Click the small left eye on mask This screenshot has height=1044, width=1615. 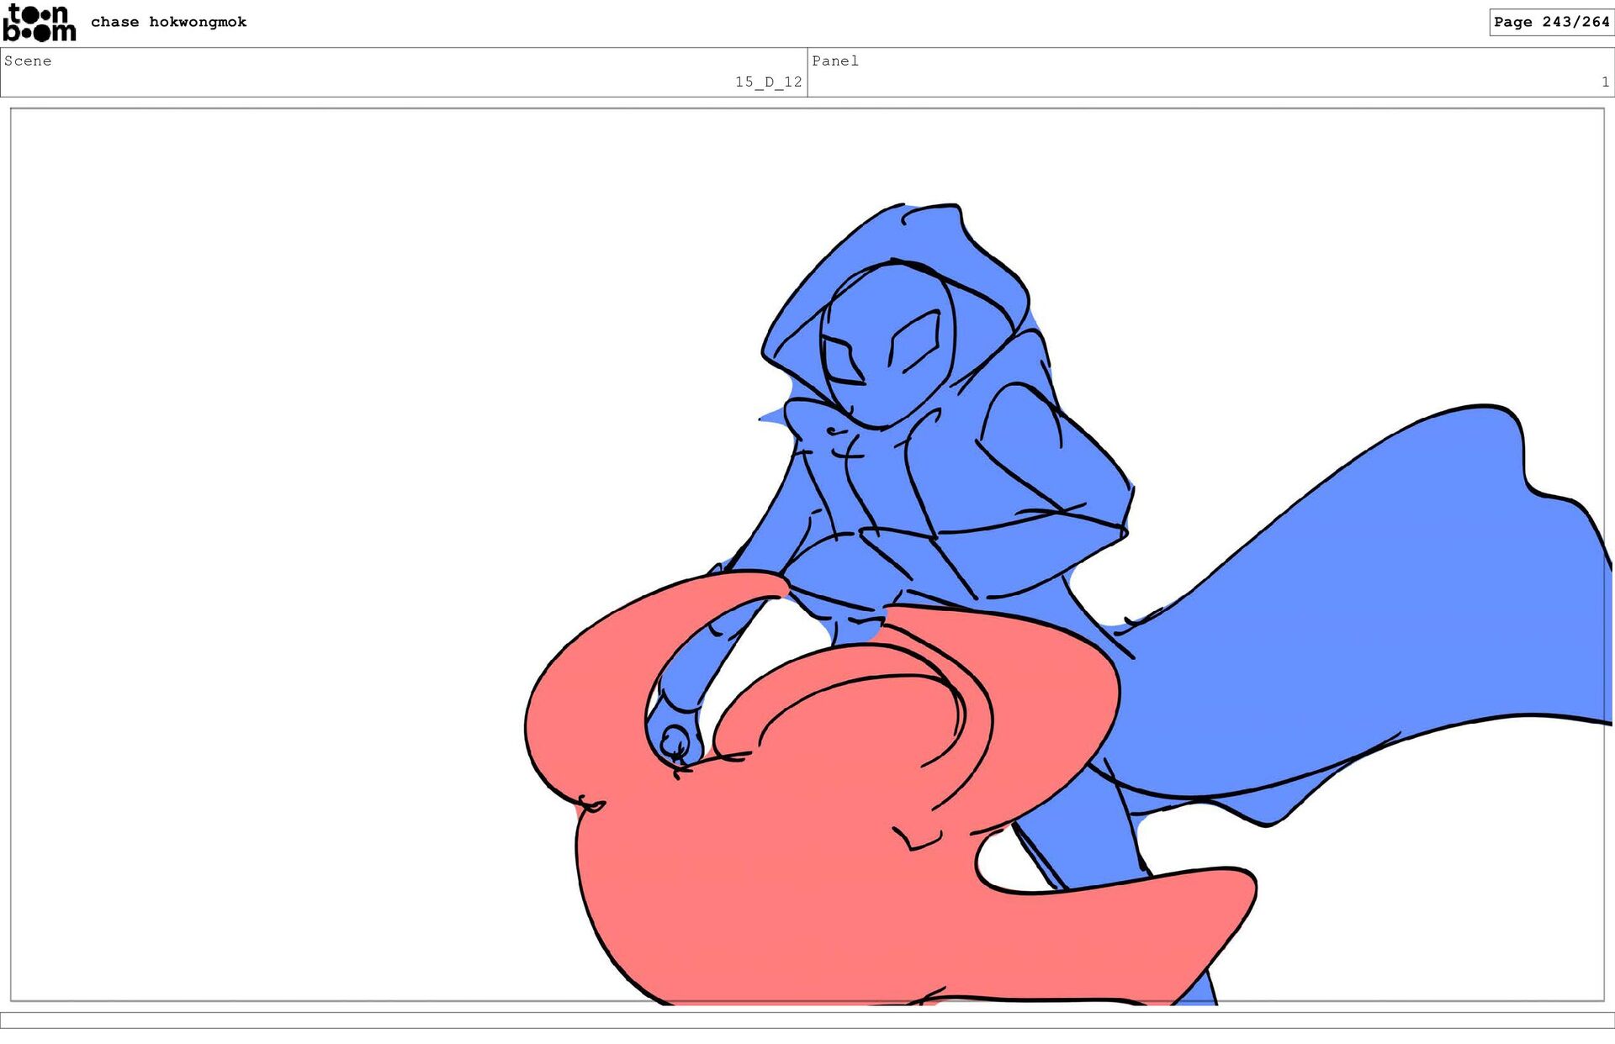coord(841,361)
